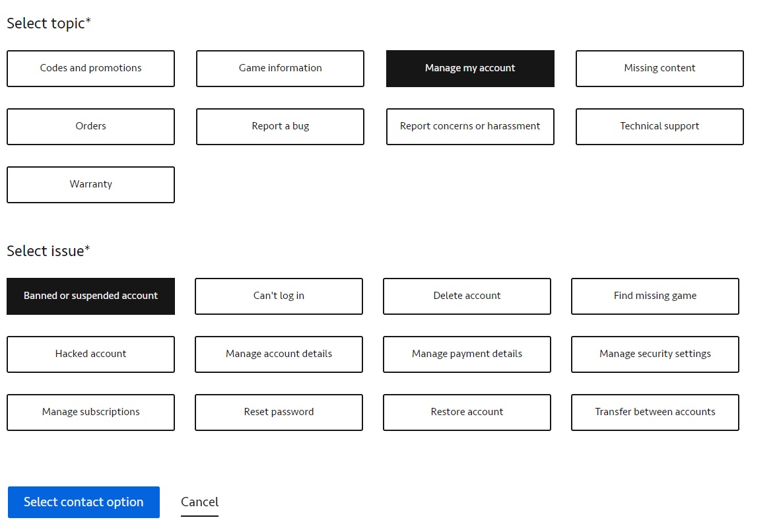This screenshot has height=528, width=777.
Task: Open the Technical support topic
Action: [x=659, y=126]
